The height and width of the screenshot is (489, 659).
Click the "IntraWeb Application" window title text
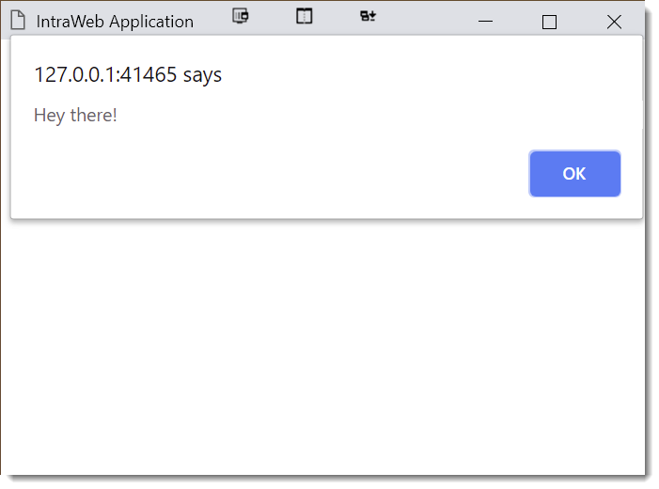115,22
